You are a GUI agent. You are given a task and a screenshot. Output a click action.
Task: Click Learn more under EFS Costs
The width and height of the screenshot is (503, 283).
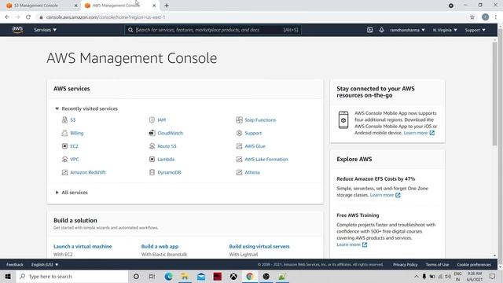[x=385, y=195]
